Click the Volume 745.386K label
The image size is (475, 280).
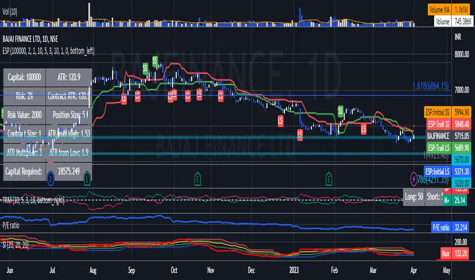[x=453, y=21]
